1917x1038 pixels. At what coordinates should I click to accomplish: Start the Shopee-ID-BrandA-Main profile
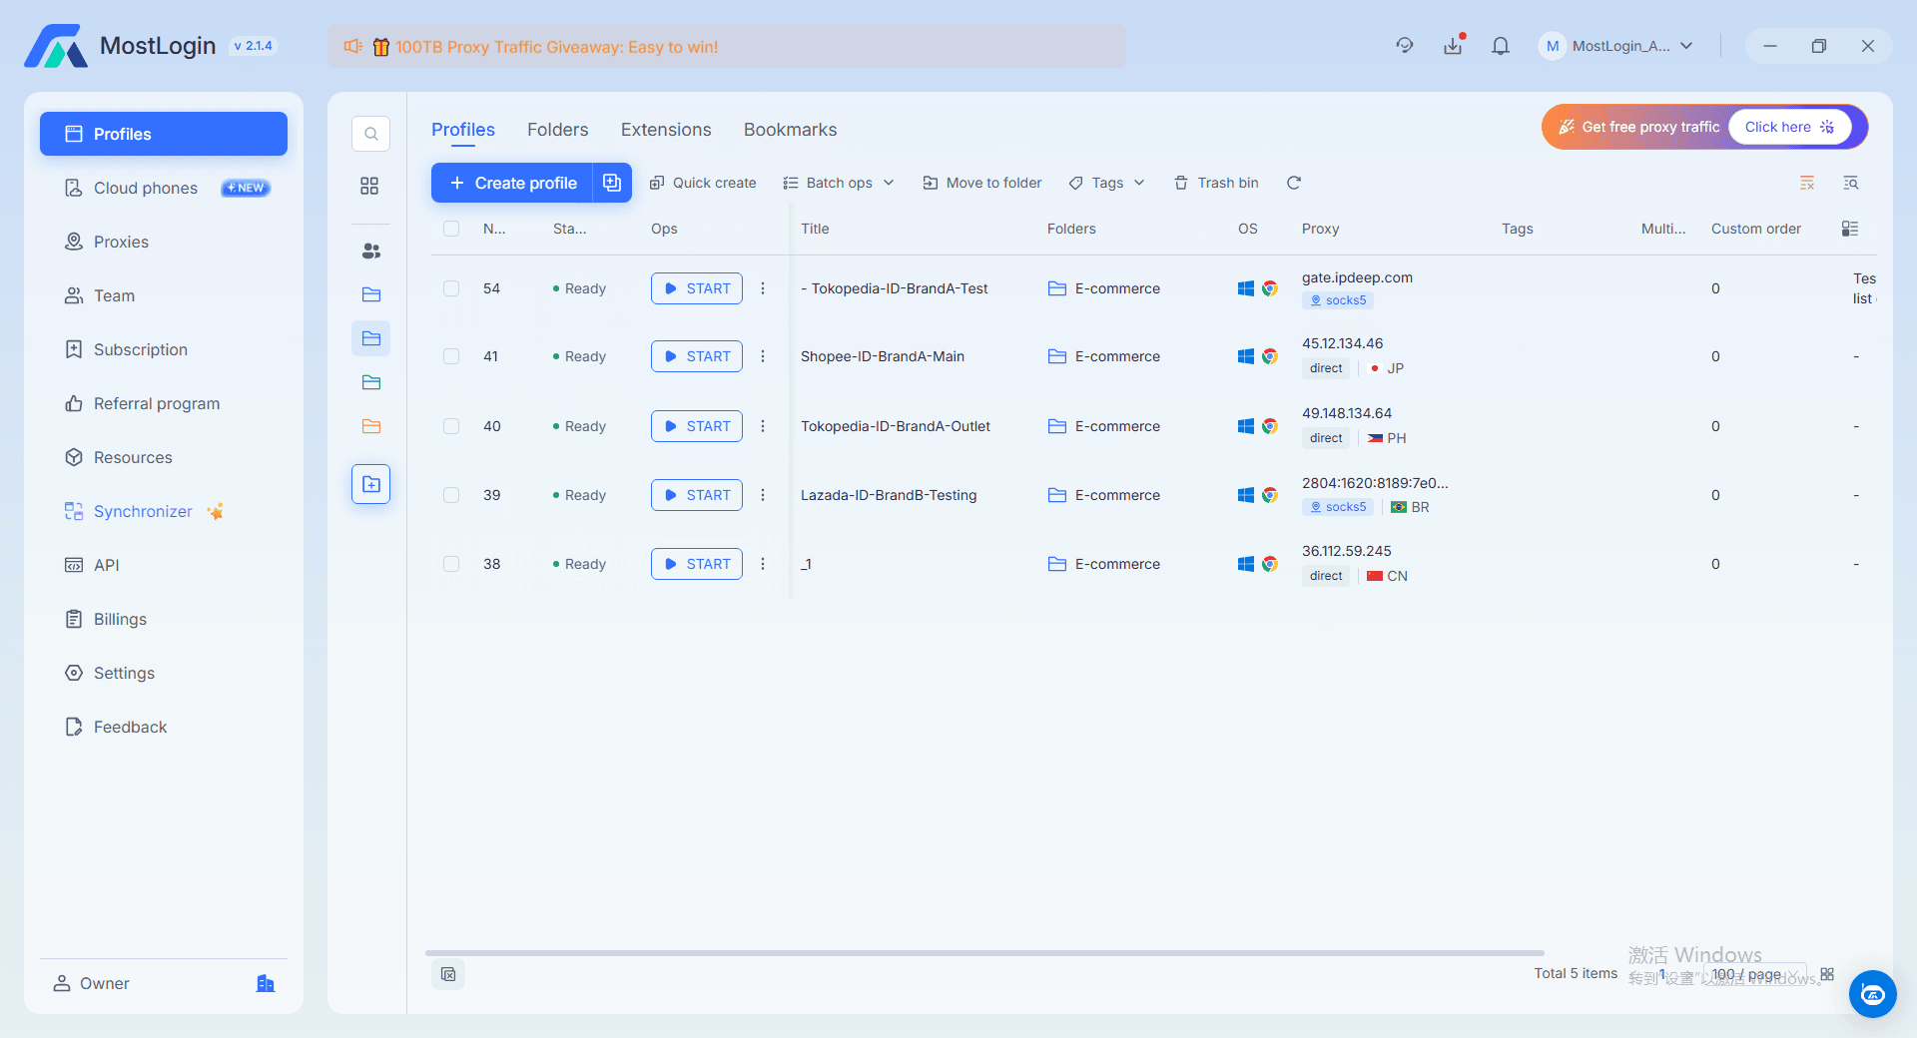tap(697, 356)
